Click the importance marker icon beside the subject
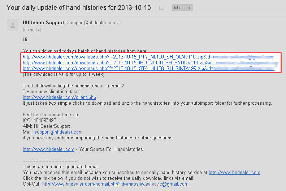Image resolution: width=286 pixels, height=191 pixels. click(161, 7)
